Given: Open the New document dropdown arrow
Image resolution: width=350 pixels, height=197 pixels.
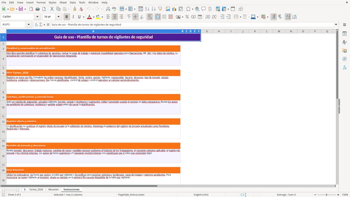Looking at the screenshot, I should 8,9.
